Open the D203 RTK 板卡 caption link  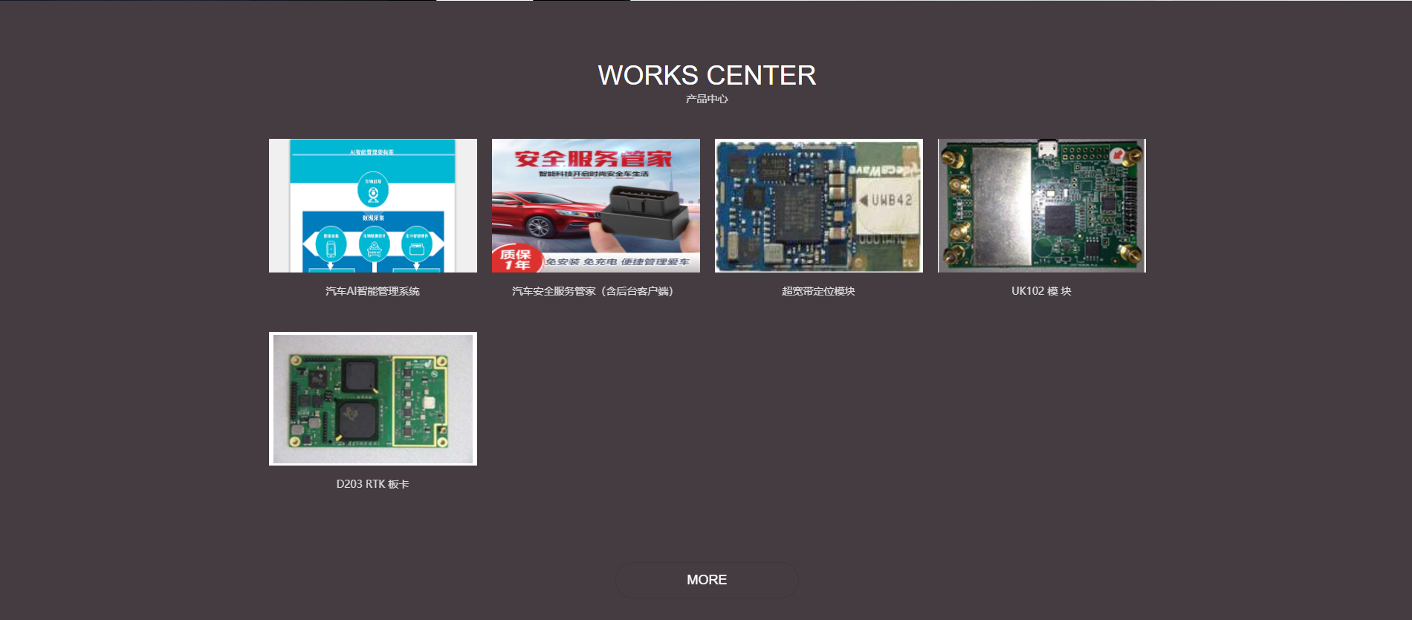[x=372, y=484]
